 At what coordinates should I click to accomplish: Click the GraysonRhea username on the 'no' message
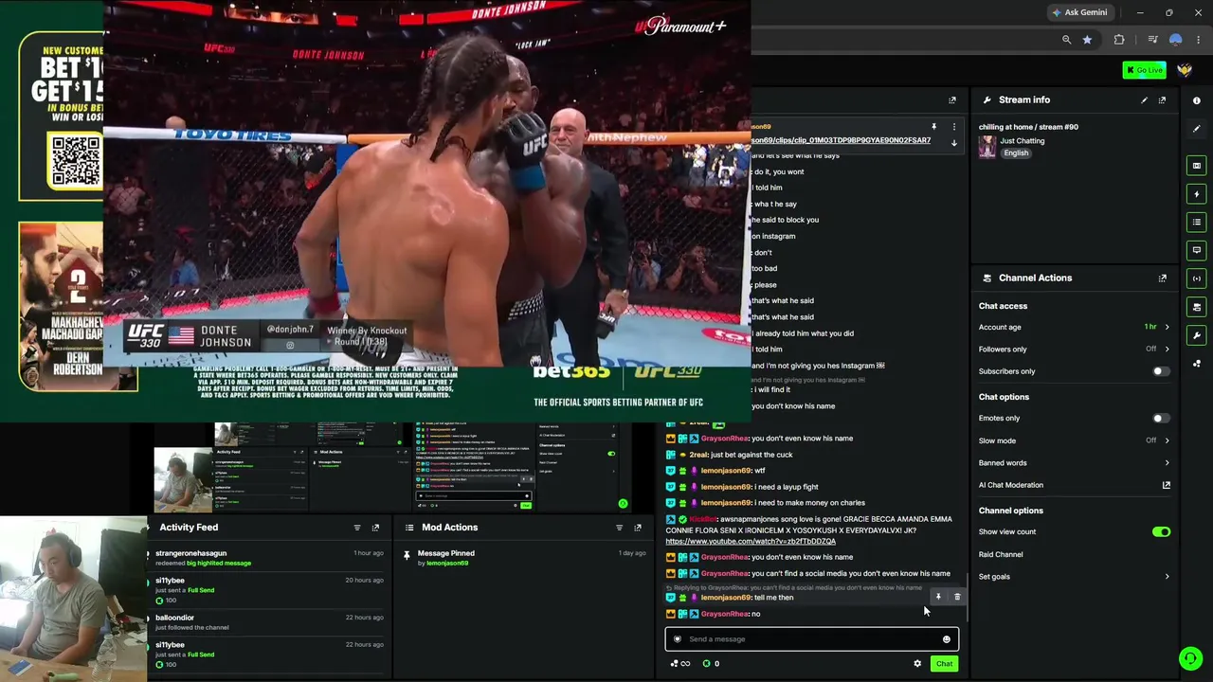tap(725, 614)
